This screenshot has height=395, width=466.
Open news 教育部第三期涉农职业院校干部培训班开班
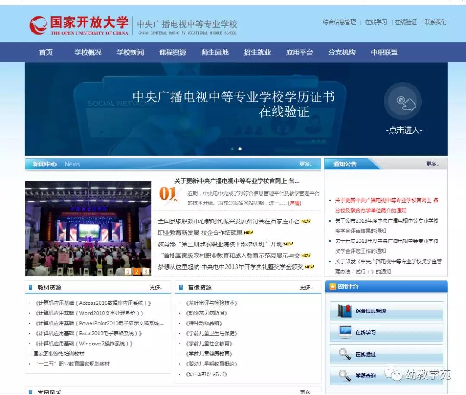(220, 244)
